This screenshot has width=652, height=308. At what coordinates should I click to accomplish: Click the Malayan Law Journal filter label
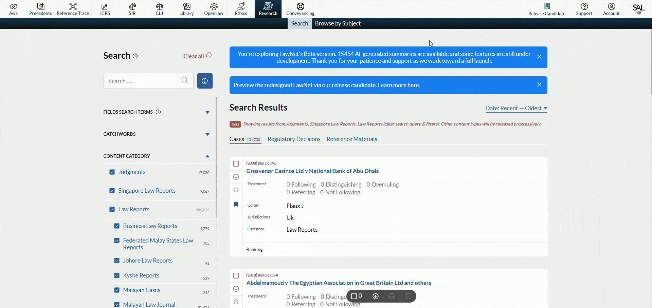[x=149, y=305]
